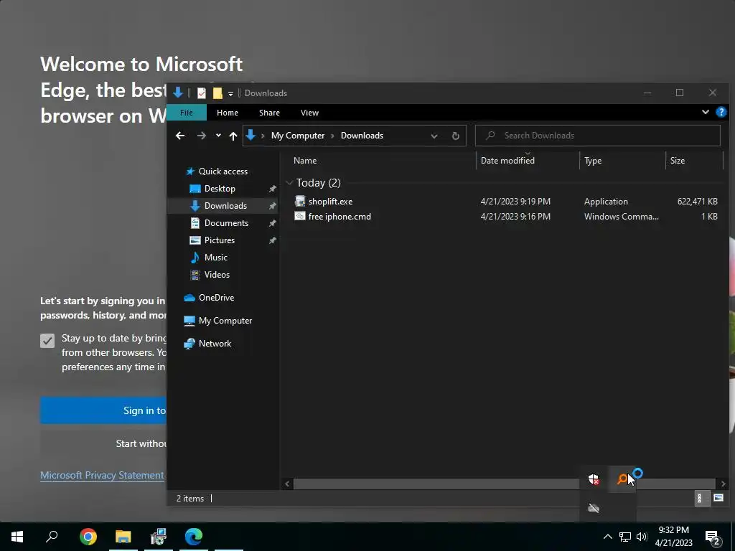Open the View ribbon tab
This screenshot has width=735, height=551.
coord(309,113)
